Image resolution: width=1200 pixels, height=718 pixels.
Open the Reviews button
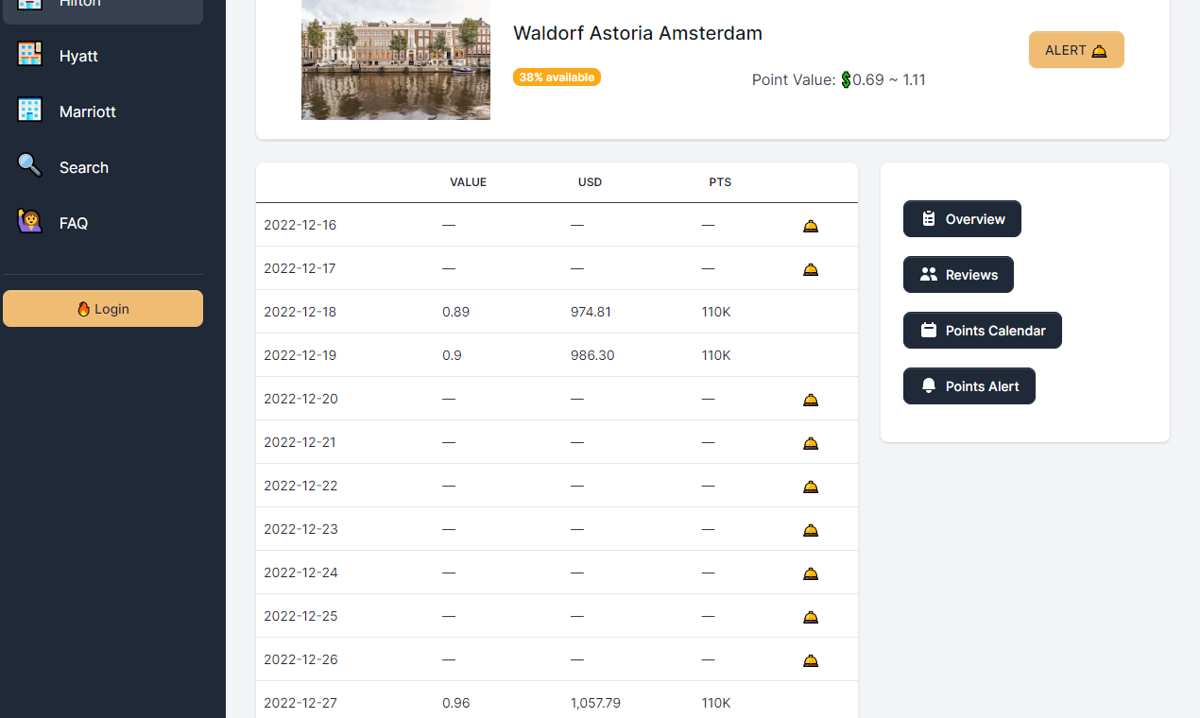[958, 275]
